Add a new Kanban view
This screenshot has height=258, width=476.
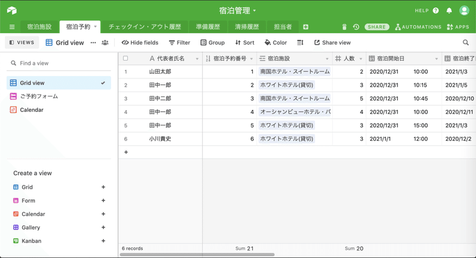[x=103, y=241]
